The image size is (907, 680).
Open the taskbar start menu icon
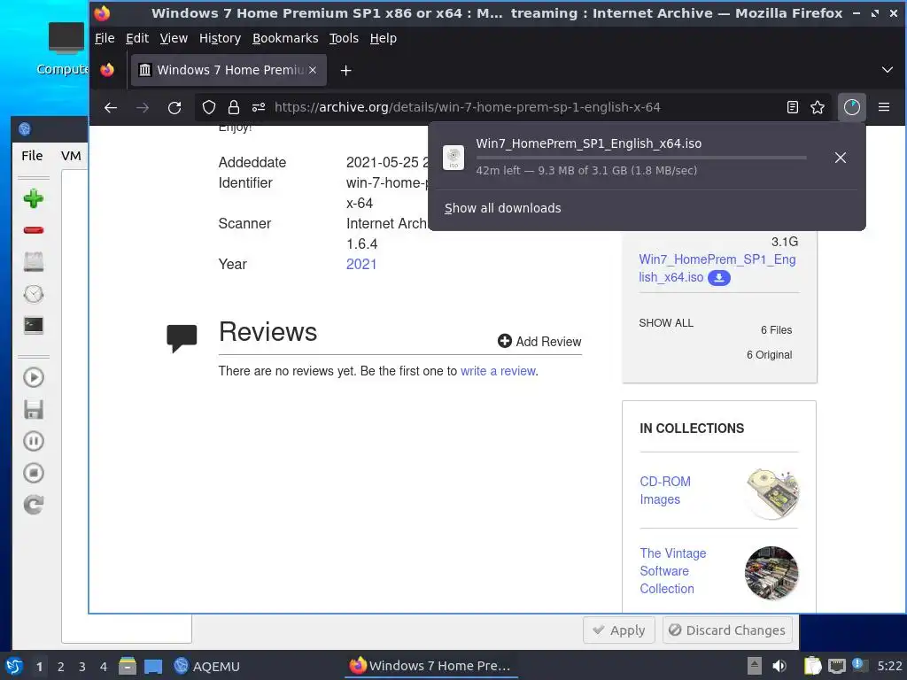pyautogui.click(x=14, y=666)
